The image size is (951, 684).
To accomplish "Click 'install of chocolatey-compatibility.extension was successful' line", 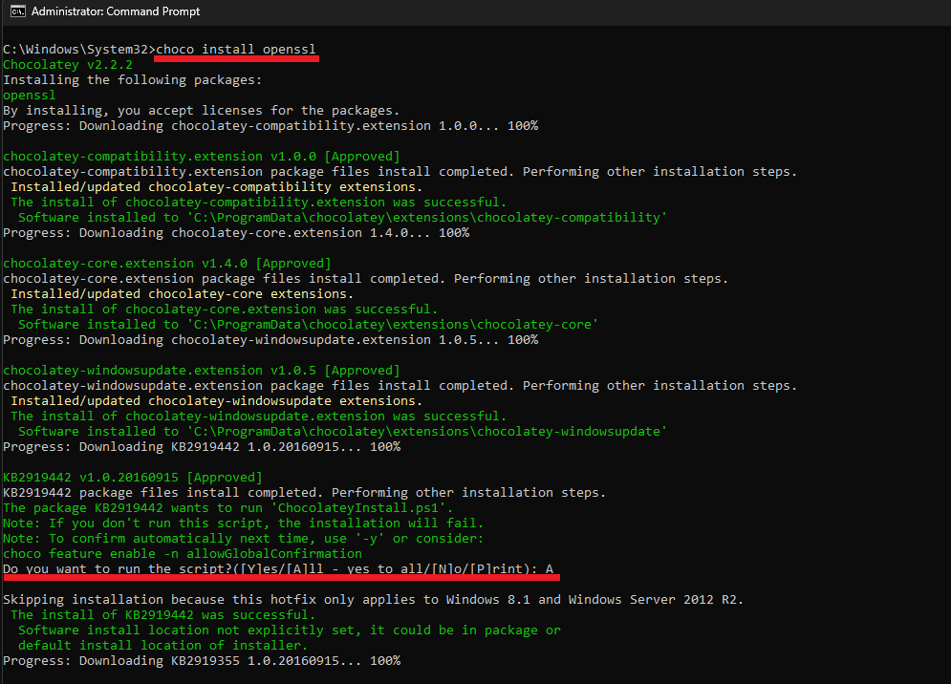I will 258,202.
